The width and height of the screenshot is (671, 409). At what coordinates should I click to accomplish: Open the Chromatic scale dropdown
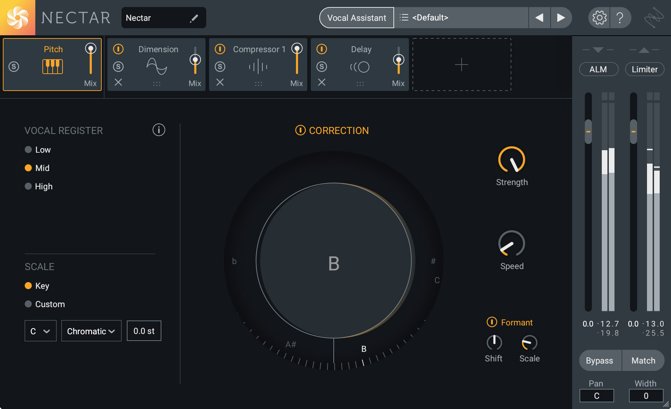click(91, 331)
